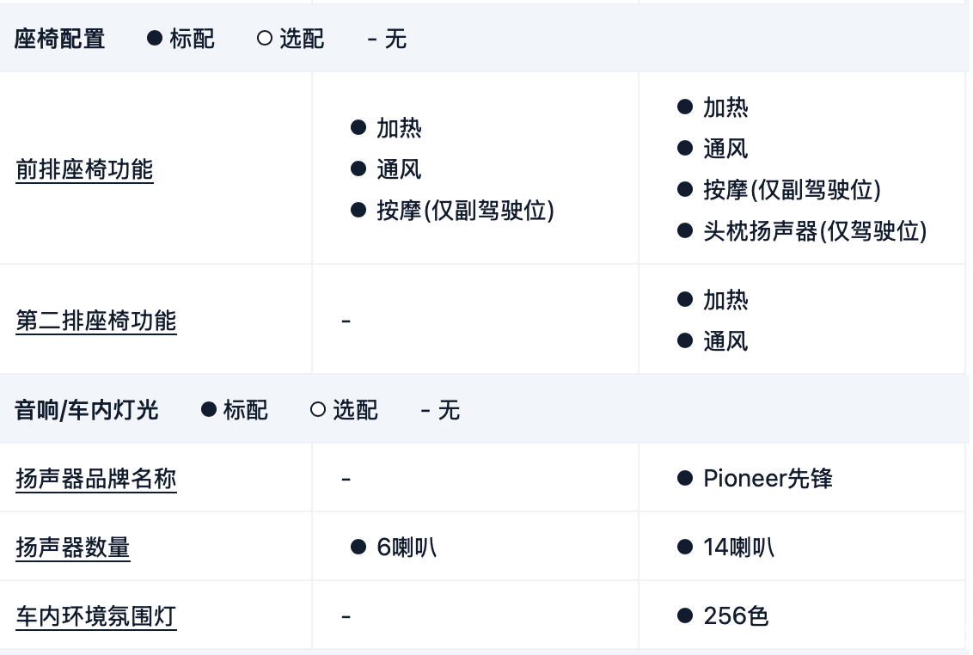Click the 选配 hollow circle in 音响/车内灯光 legend
973x655 pixels.
click(x=318, y=410)
